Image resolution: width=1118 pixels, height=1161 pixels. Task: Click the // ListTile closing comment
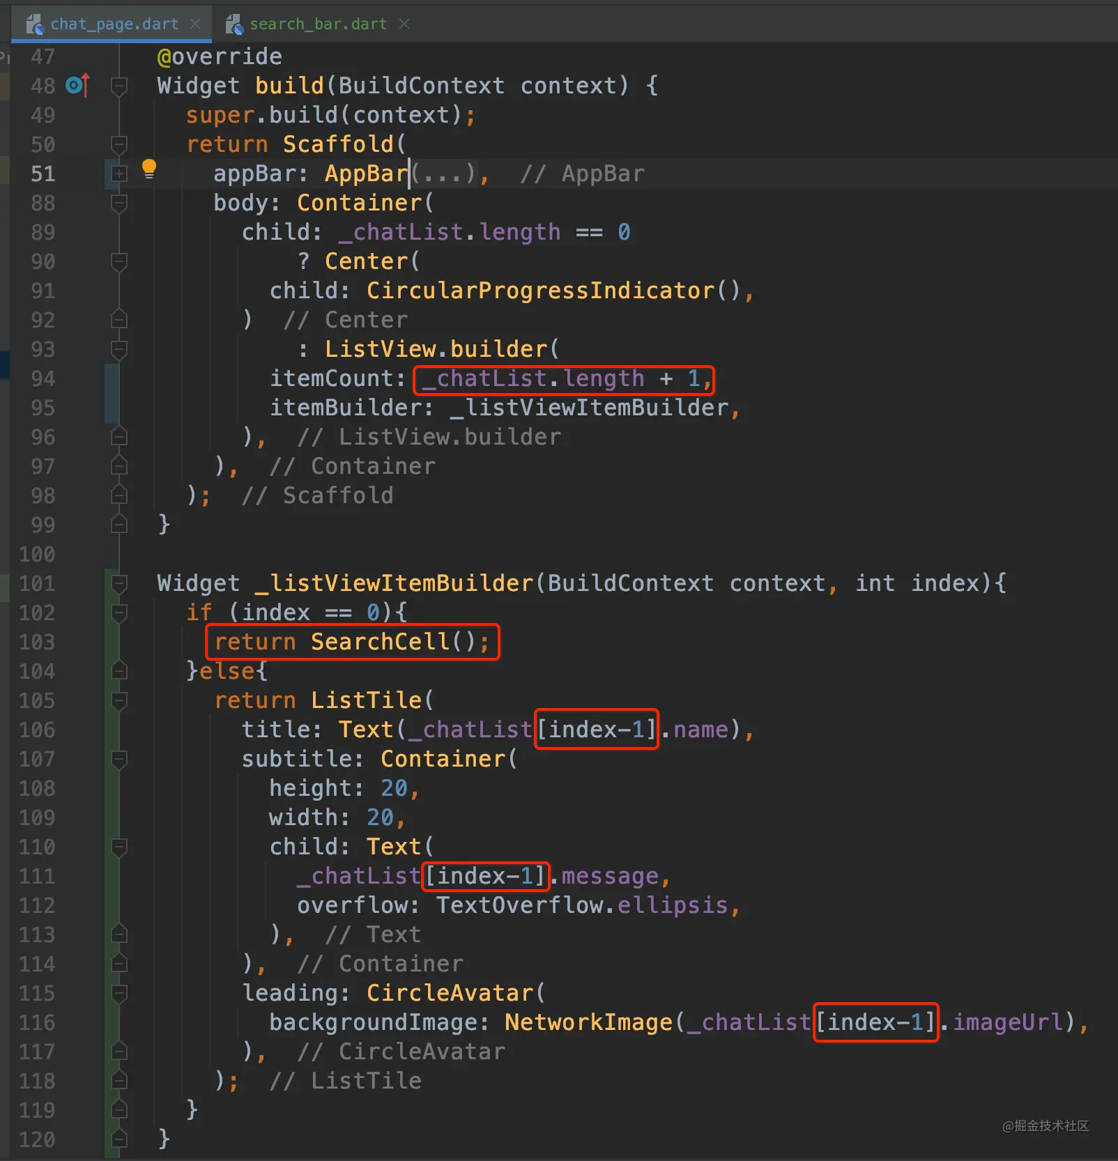(345, 1081)
